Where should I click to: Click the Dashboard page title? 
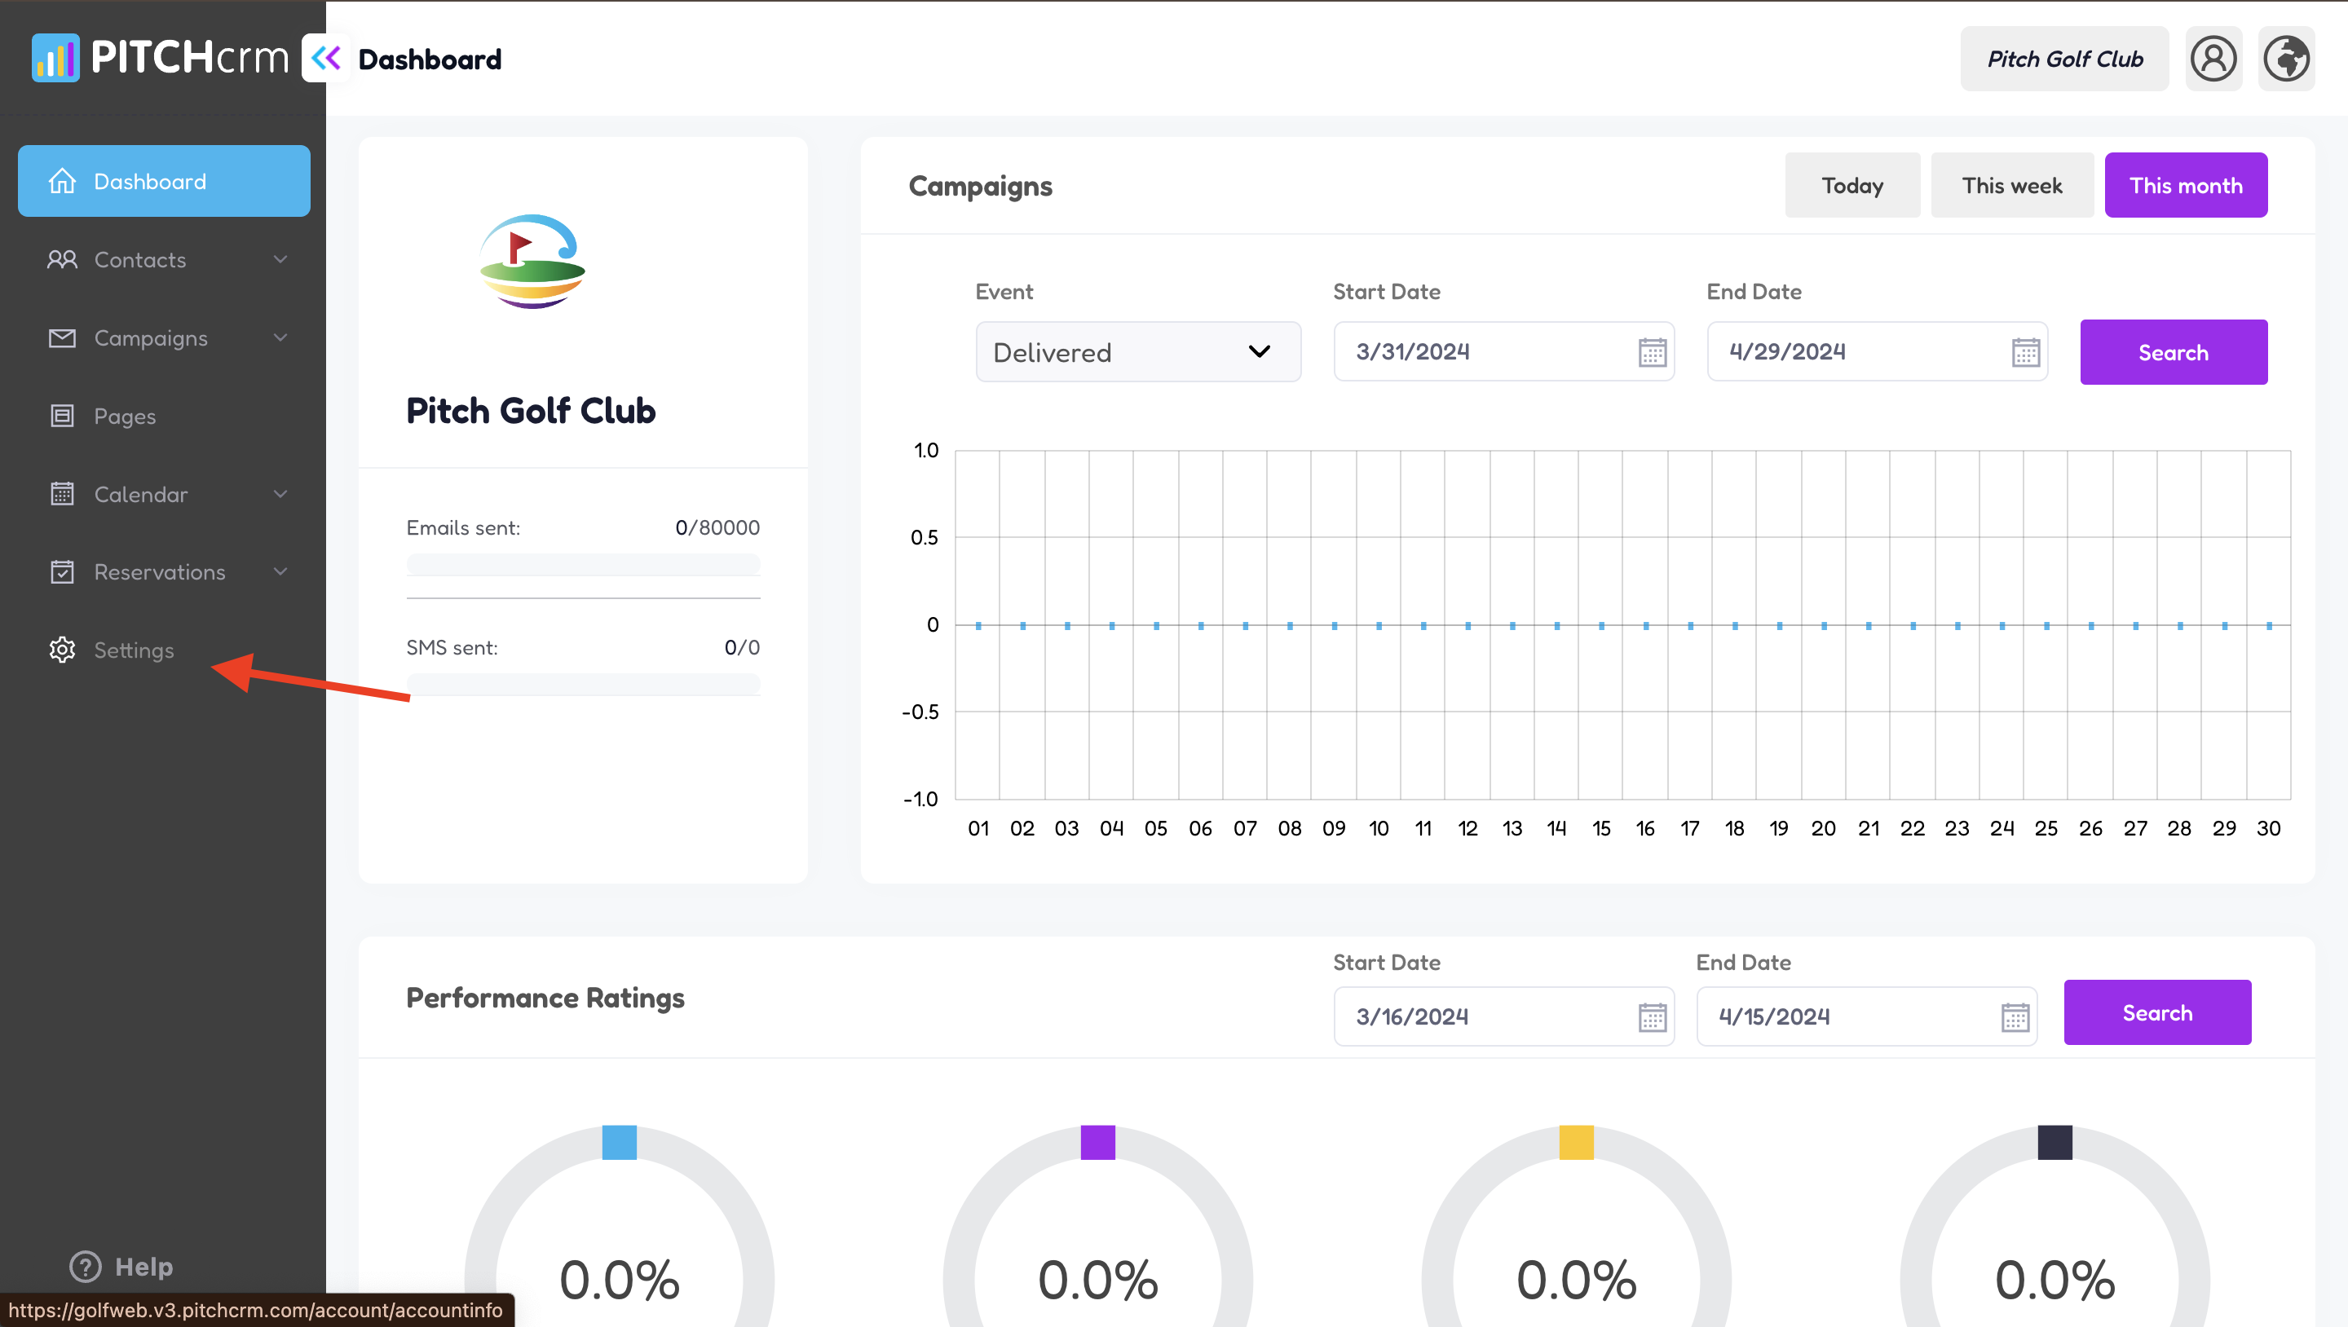coord(430,60)
